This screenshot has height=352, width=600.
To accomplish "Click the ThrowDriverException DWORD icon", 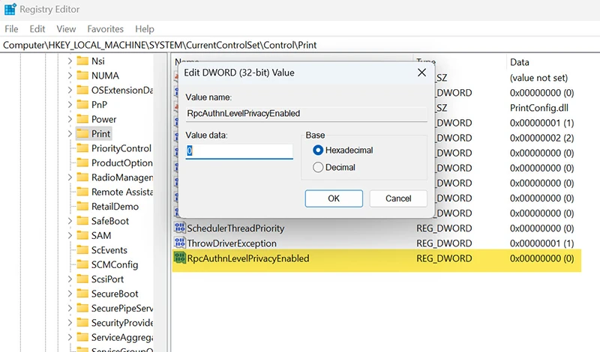I will [180, 243].
